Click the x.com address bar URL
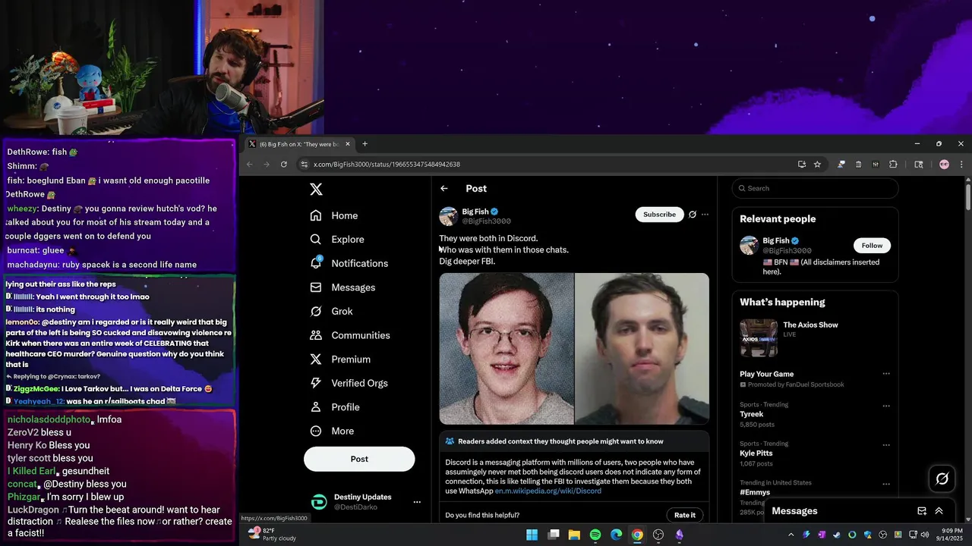Viewport: 972px width, 546px height. 387,165
